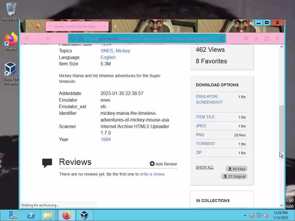
Task: Open the Recycle Bin desktop icon
Action: 11,12
